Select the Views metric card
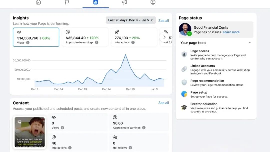270x152 pixels. pos(36,37)
